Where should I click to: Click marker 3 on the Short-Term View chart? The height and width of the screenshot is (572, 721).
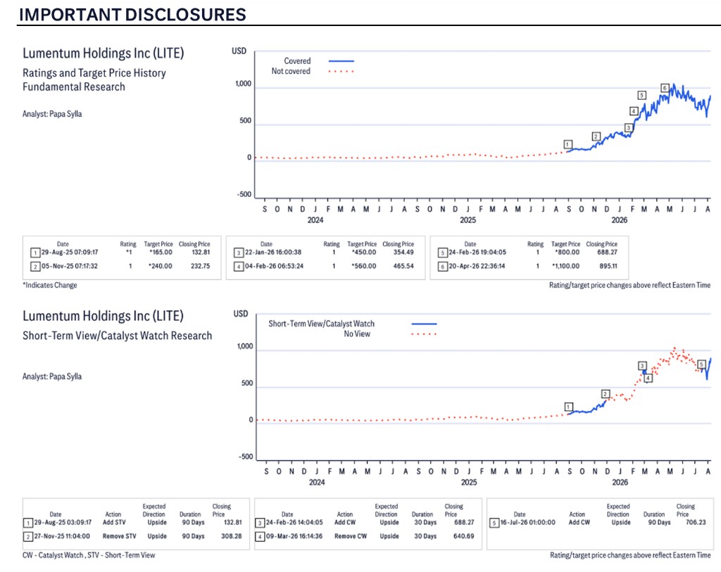tap(642, 366)
